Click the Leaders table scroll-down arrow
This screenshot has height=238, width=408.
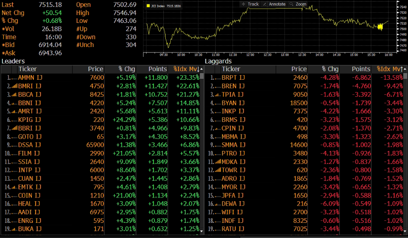pyautogui.click(x=202, y=231)
